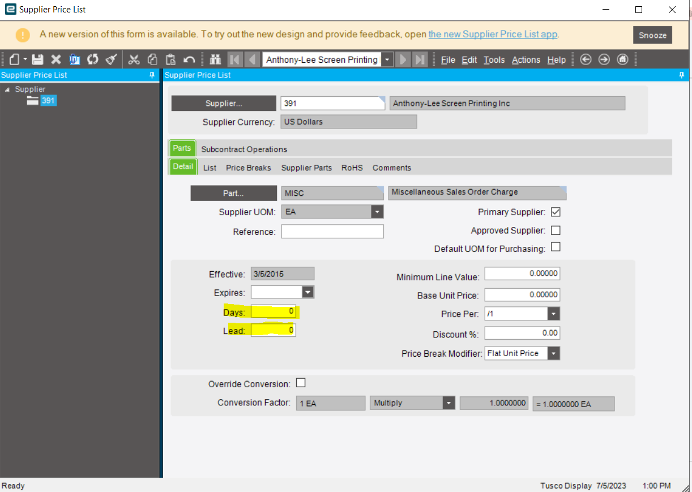Open the Help menu
Image resolution: width=692 pixels, height=492 pixels.
tap(557, 59)
